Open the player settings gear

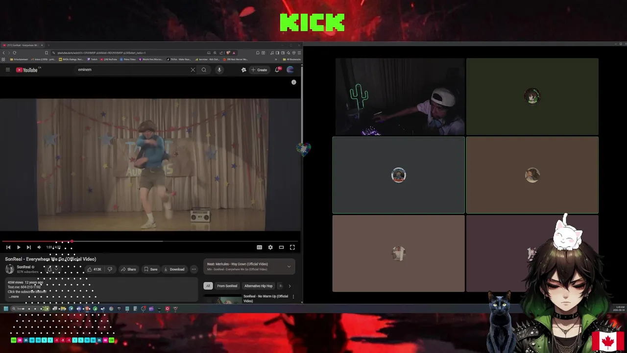coord(270,248)
